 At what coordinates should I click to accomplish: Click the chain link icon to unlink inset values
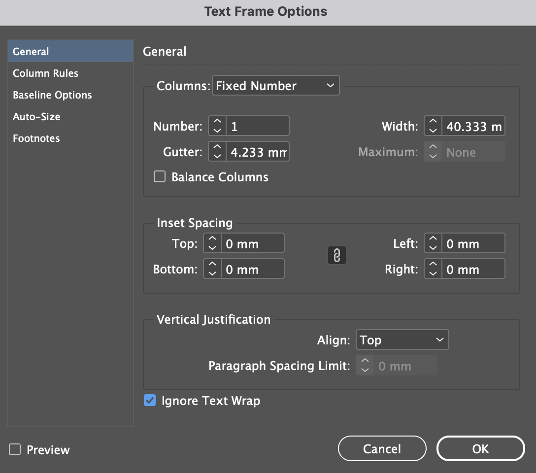tap(337, 255)
